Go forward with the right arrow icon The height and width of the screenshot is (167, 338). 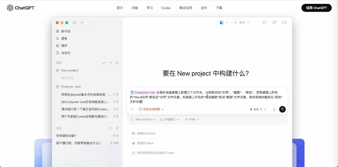90,22
